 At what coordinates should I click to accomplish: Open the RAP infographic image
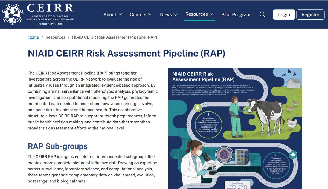point(235,128)
